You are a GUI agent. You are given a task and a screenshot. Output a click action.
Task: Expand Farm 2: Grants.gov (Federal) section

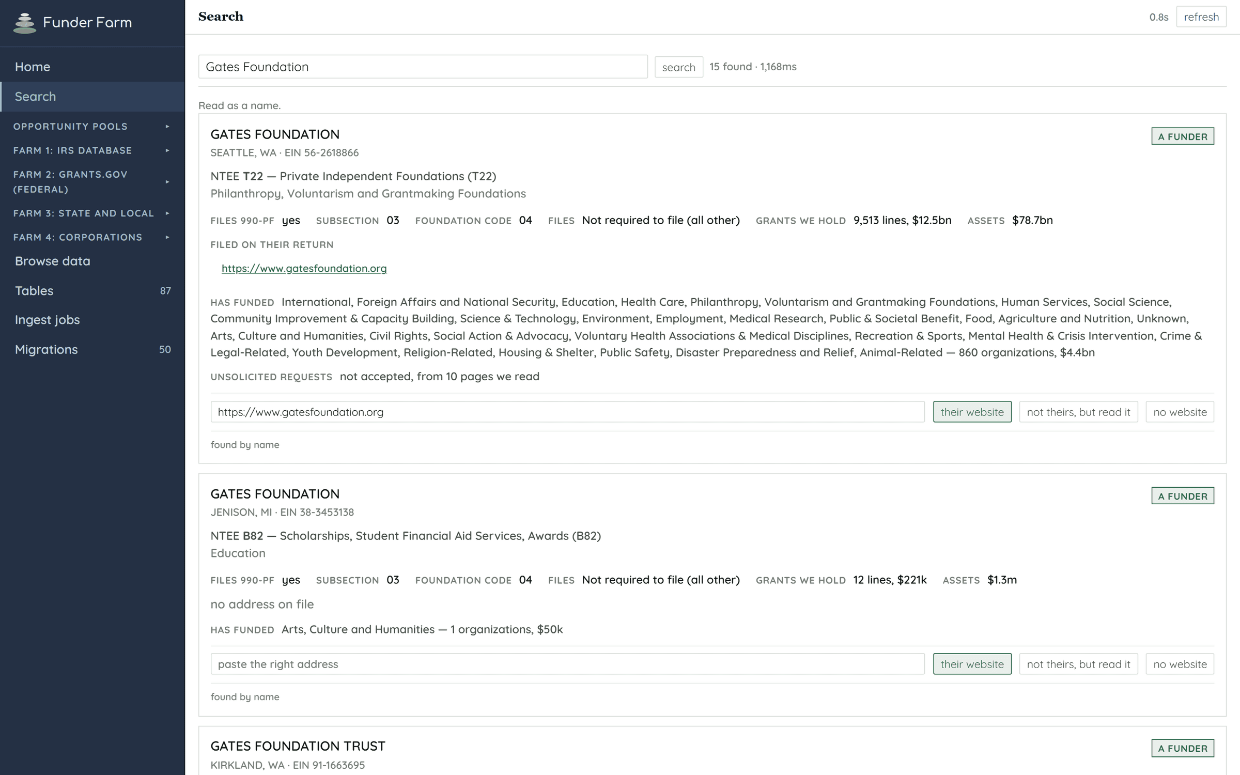92,182
